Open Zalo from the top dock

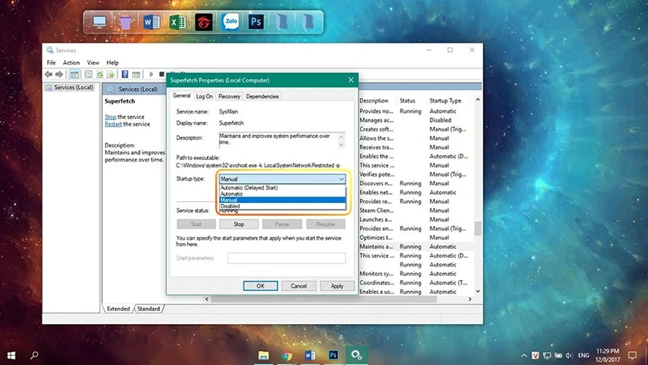point(230,22)
